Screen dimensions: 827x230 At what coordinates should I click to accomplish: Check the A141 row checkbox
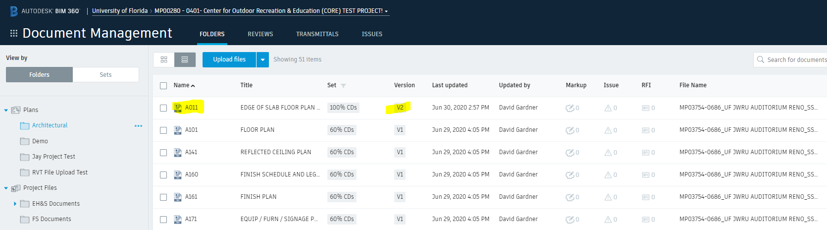tap(163, 153)
